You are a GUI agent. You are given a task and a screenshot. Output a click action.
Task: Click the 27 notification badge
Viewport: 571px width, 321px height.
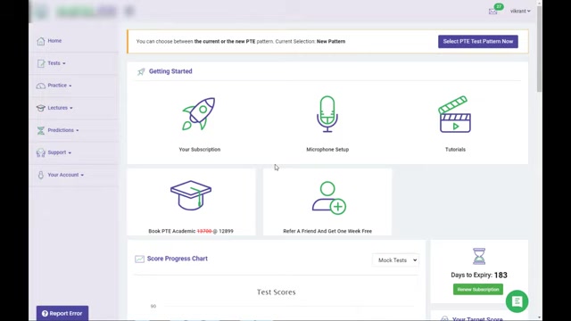[499, 6]
